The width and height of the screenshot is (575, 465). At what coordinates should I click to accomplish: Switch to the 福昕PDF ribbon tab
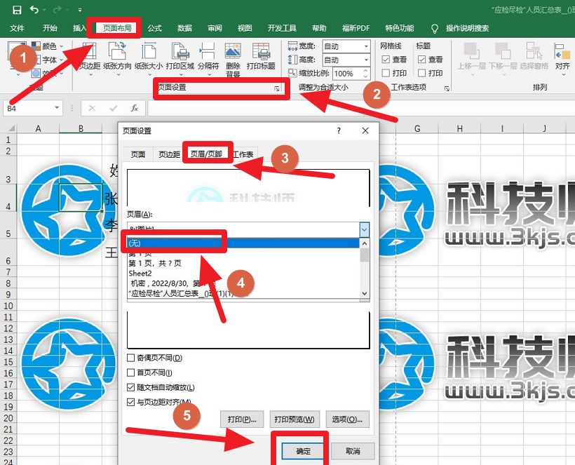pos(356,28)
